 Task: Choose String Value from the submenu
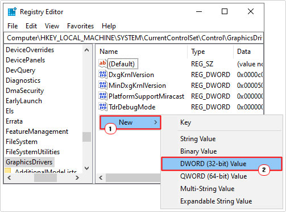pos(198,139)
